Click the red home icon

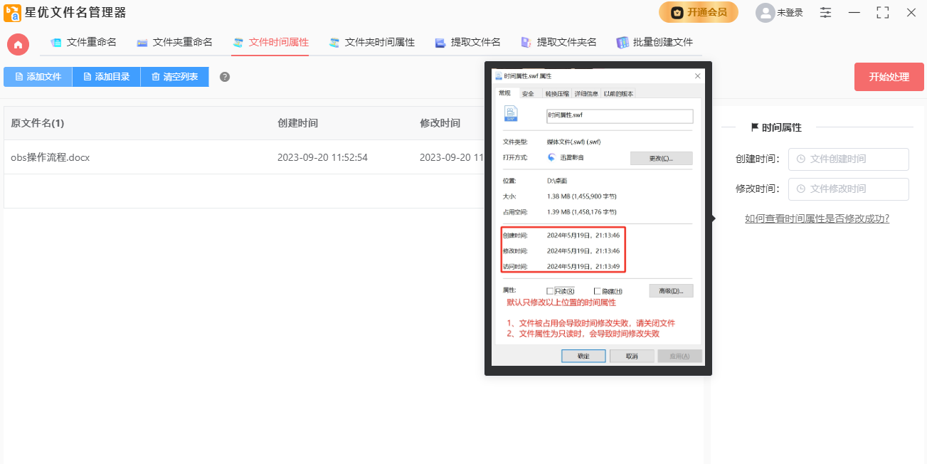(x=18, y=44)
